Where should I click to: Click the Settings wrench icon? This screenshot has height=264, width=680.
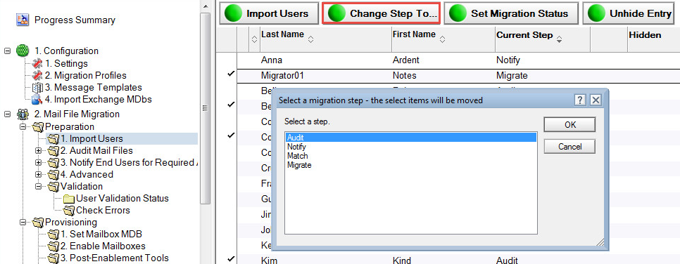pyautogui.click(x=38, y=64)
